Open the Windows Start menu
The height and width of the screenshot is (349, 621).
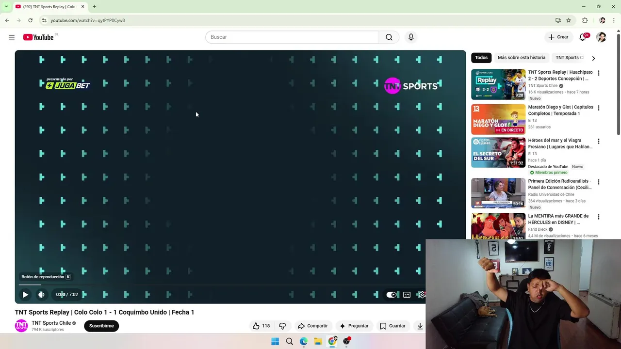pos(275,341)
